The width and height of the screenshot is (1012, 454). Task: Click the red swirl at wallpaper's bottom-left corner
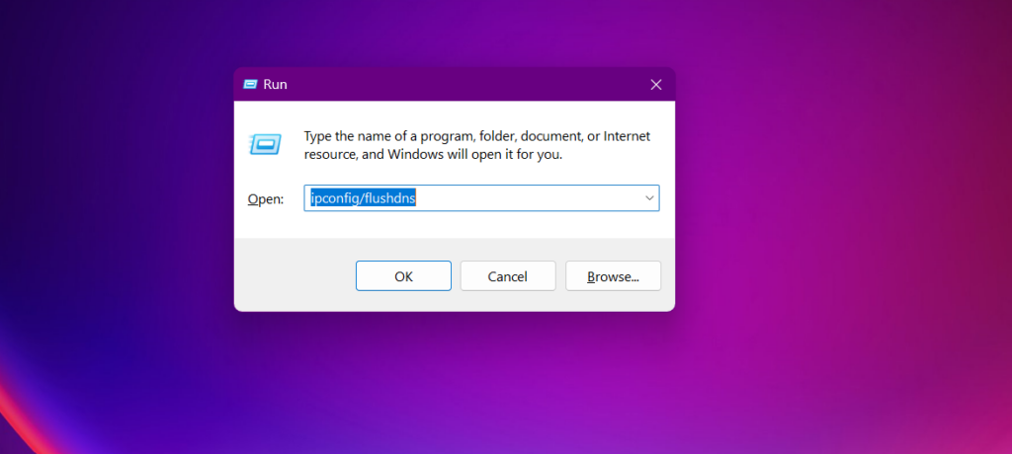12,415
